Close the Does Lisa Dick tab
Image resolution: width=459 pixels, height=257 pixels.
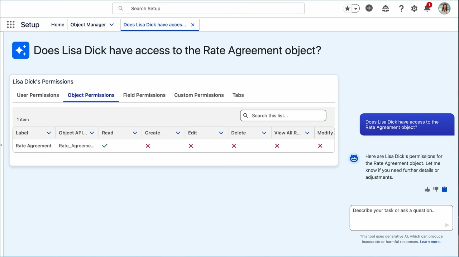pos(193,25)
